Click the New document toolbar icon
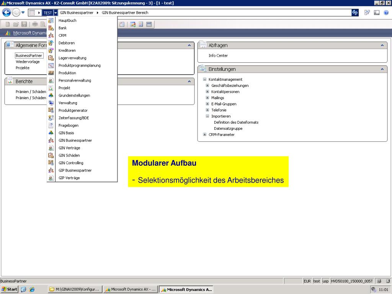392x294 pixels. click(x=8, y=24)
